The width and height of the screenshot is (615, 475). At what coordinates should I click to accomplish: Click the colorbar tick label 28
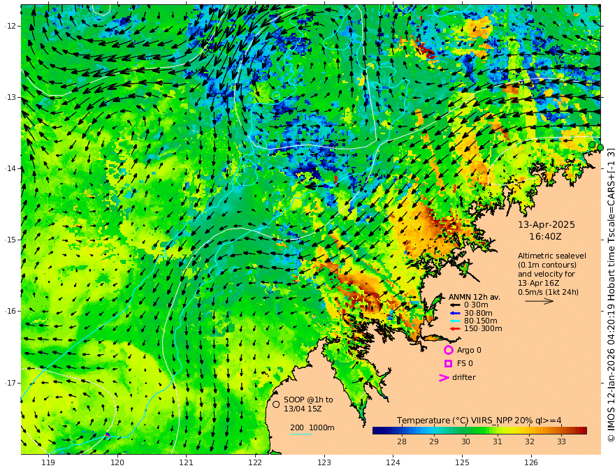click(402, 441)
